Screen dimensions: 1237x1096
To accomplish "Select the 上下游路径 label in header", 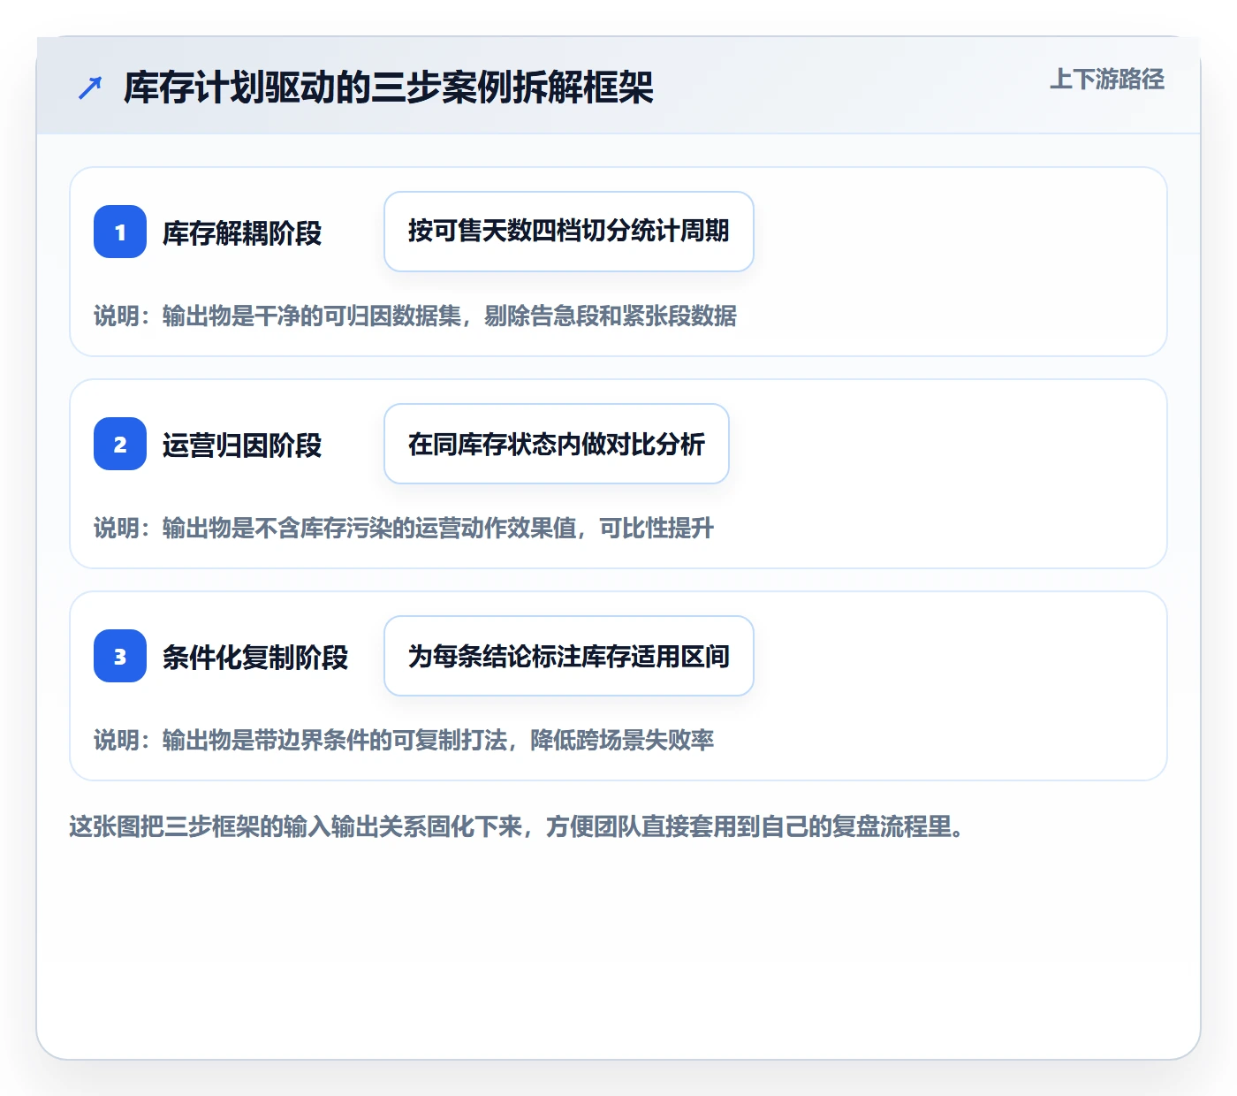I will (x=1107, y=79).
